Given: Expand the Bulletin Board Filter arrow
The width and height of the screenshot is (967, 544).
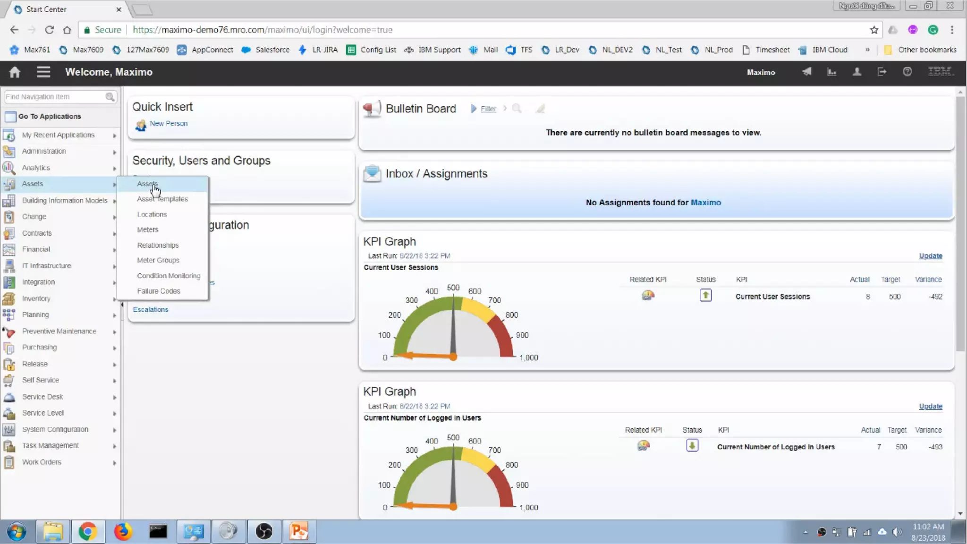Looking at the screenshot, I should 473,109.
